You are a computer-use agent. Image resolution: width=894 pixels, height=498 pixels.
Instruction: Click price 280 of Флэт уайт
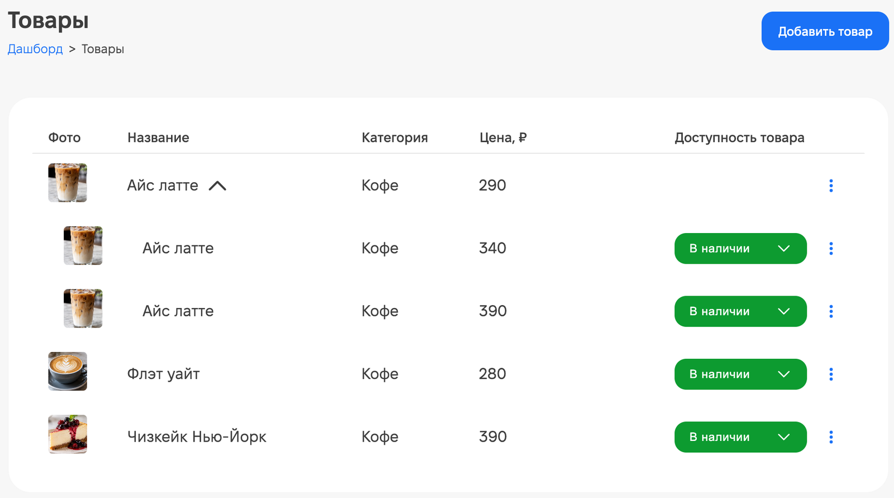coord(492,374)
